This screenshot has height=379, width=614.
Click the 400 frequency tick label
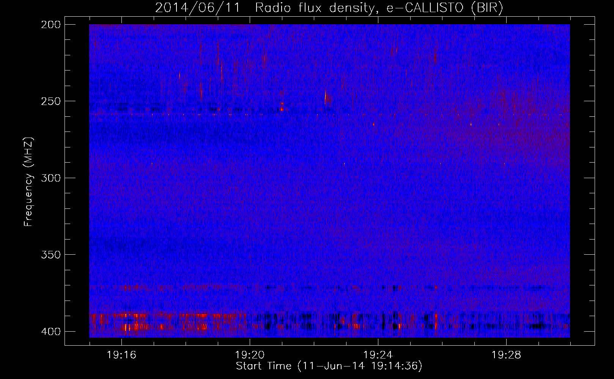(x=51, y=332)
